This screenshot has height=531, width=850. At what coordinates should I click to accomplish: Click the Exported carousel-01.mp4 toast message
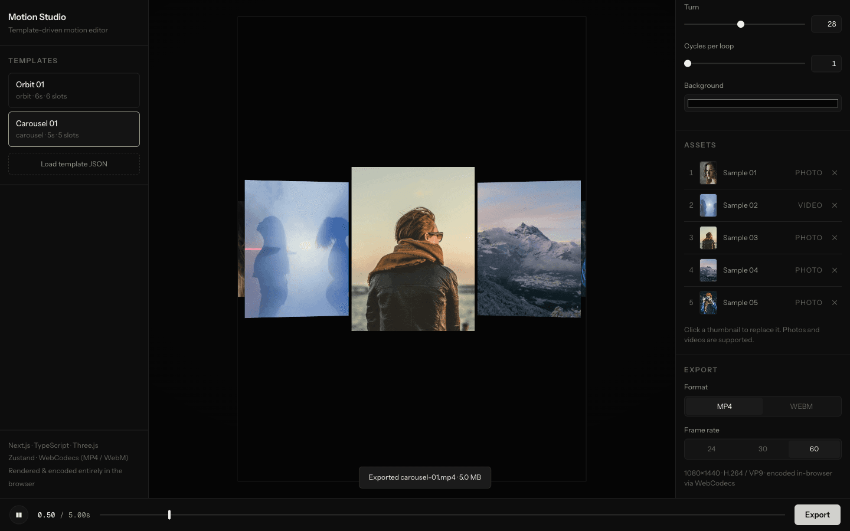tap(425, 477)
